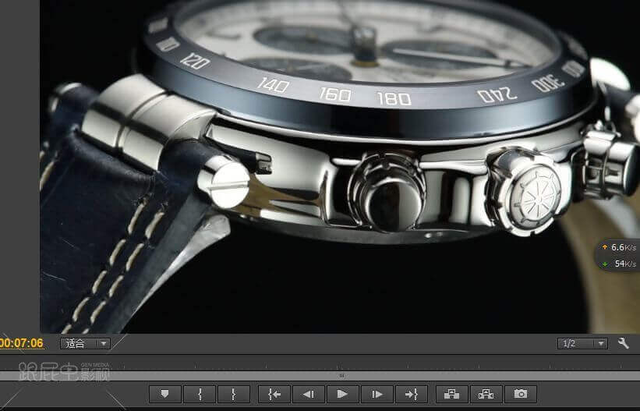Jump to the In point
This screenshot has width=640, height=411.
(274, 394)
